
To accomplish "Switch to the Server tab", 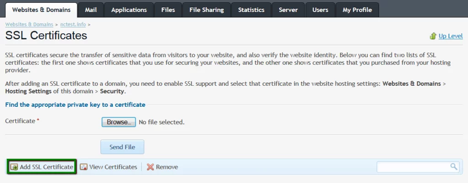I will [x=288, y=10].
